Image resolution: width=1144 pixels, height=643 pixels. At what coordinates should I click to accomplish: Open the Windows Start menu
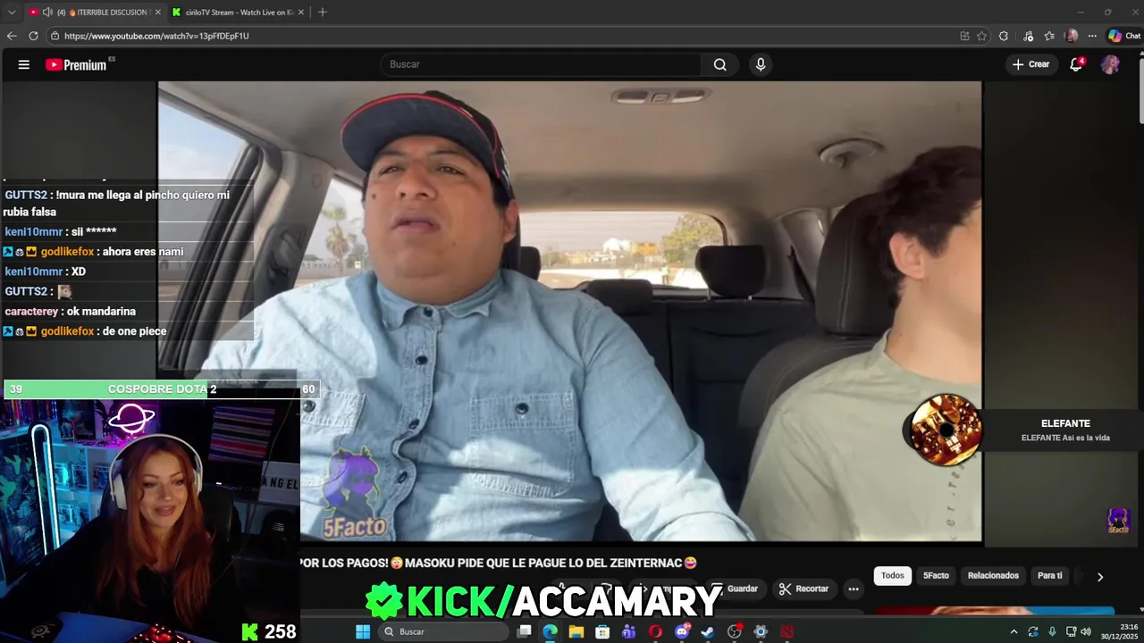coord(363,631)
